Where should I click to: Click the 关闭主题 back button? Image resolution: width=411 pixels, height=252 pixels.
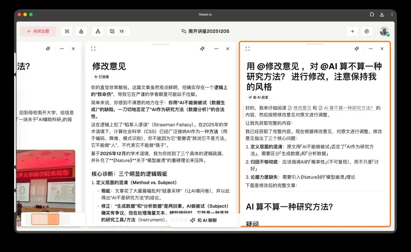(x=38, y=31)
